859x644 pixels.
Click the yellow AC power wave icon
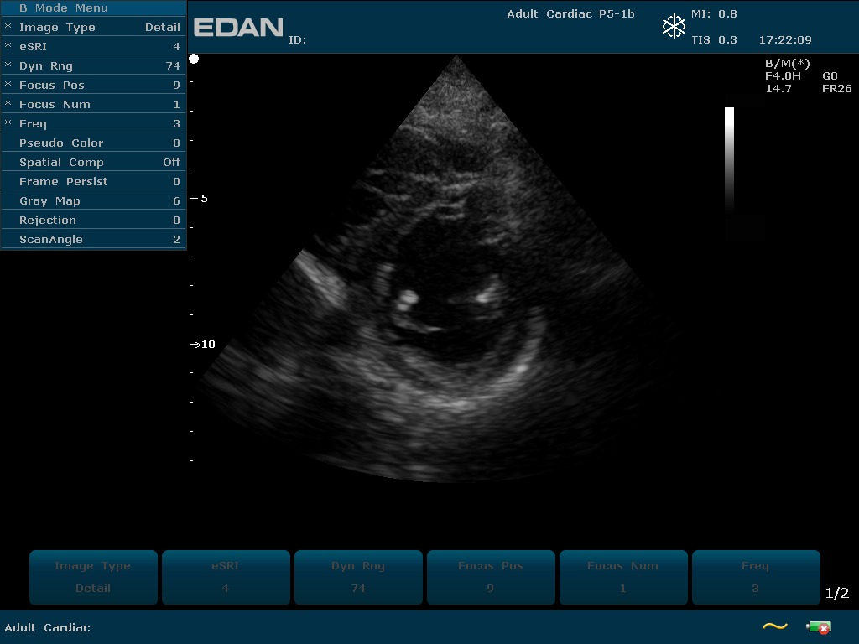coord(774,626)
